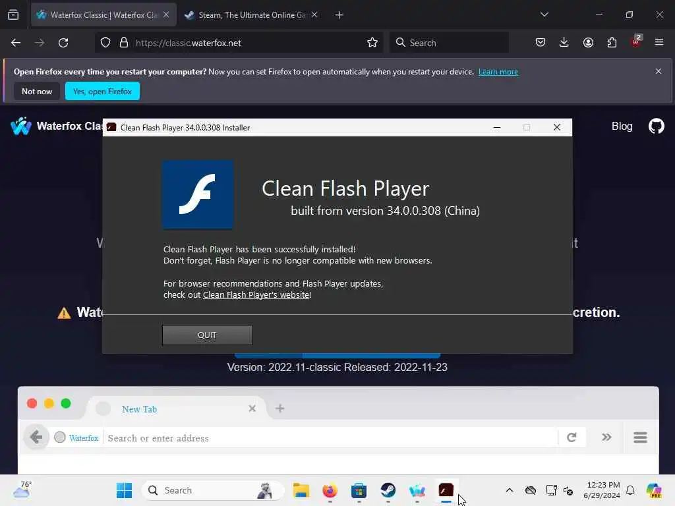Switch to the Steam tab

[x=252, y=15]
